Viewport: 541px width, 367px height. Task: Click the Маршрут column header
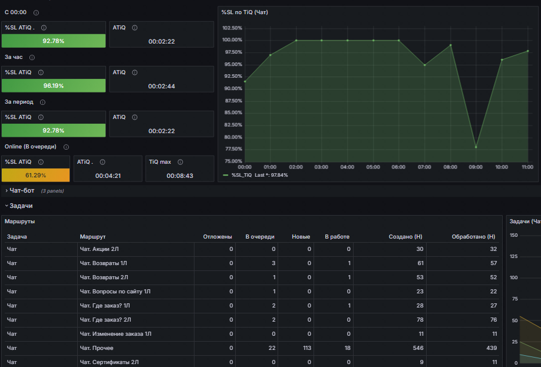pos(93,237)
